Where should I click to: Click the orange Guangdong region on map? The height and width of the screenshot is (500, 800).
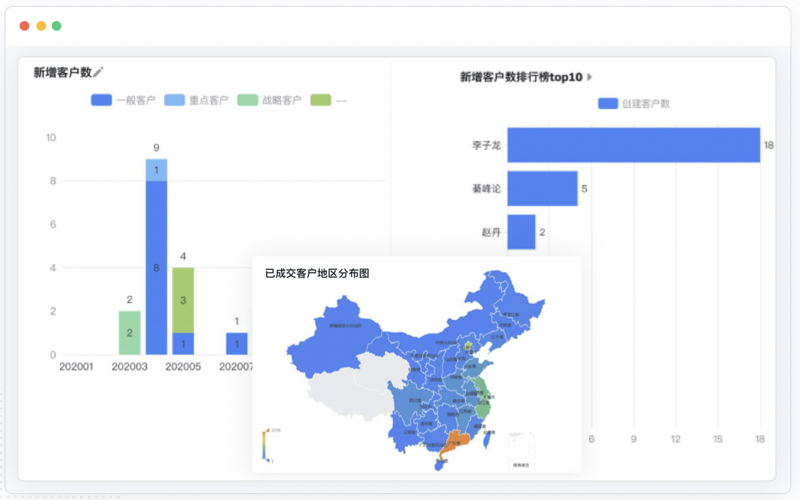[456, 441]
